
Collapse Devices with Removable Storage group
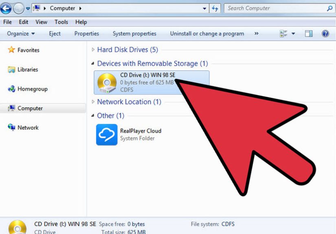(93, 63)
